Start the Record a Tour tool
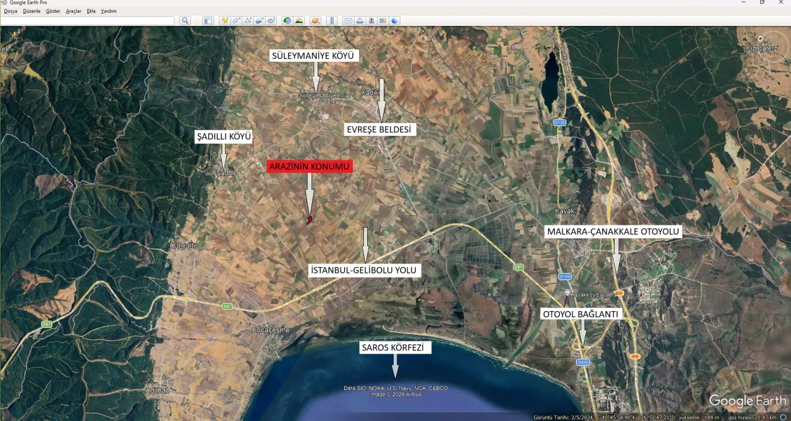791x421 pixels. (x=271, y=20)
